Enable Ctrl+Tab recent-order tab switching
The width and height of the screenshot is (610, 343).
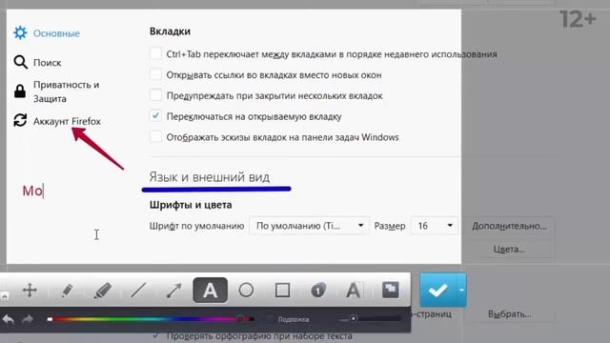[x=155, y=53]
